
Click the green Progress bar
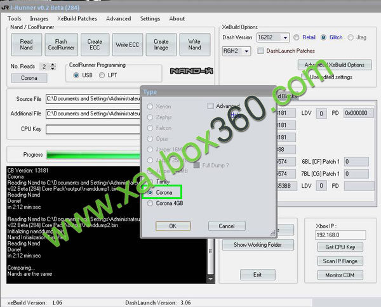(93, 155)
